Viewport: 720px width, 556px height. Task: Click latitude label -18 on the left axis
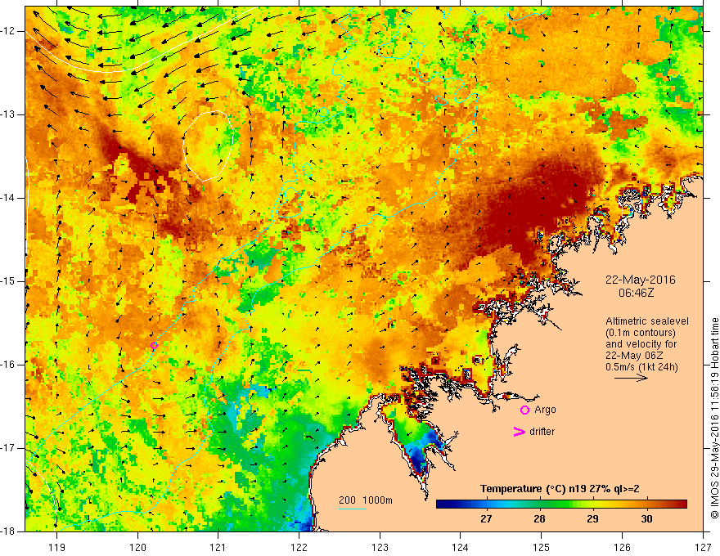[x=8, y=531]
